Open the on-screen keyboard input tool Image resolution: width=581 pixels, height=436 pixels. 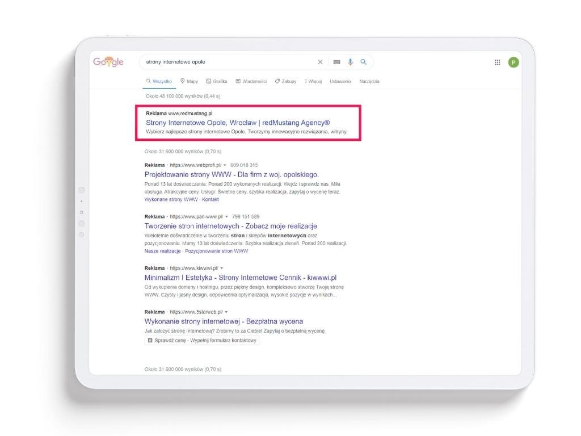pyautogui.click(x=336, y=62)
